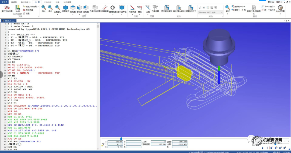The image size is (291, 153).
Task: Open 刀具设置 tool setup
Action: tap(155, 8)
